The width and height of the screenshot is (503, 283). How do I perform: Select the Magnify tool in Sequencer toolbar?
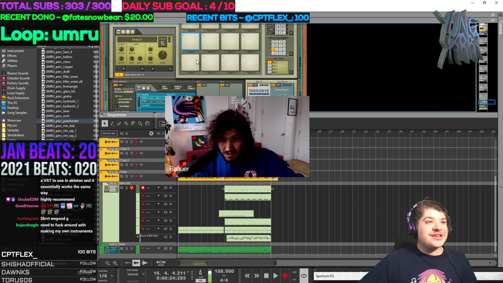coord(140,123)
